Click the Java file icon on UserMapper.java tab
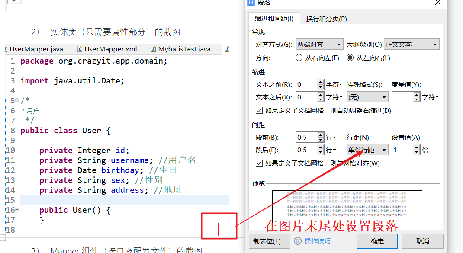 pos(6,49)
